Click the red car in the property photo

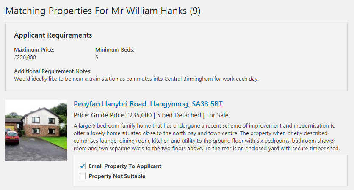tap(12, 137)
